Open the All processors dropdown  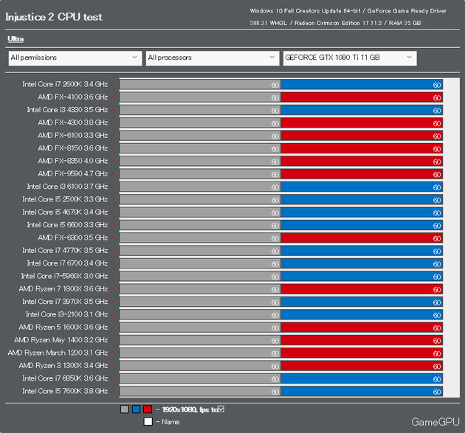click(x=213, y=58)
